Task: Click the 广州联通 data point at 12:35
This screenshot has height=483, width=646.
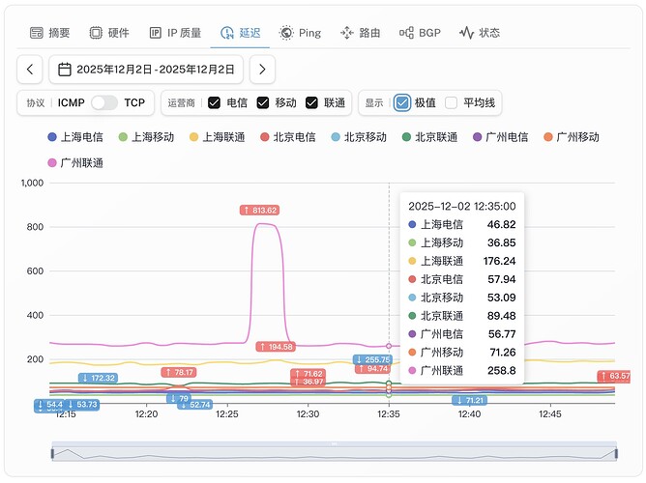Action: pos(389,346)
